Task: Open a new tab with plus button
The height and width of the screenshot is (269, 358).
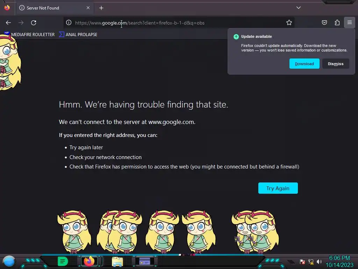Action: pyautogui.click(x=101, y=8)
